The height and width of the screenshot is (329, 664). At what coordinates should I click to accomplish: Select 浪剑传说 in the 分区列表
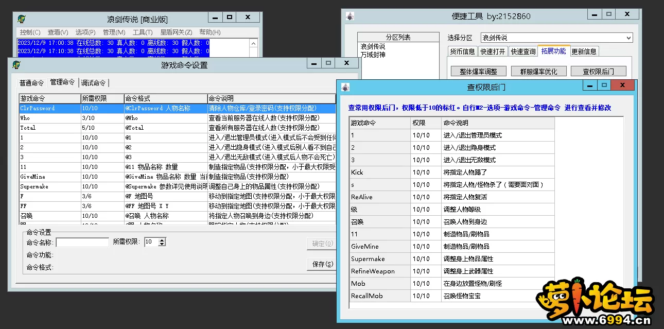click(373, 46)
